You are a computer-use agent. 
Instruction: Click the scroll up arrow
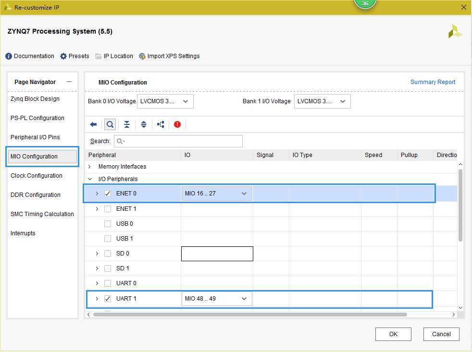pyautogui.click(x=460, y=165)
